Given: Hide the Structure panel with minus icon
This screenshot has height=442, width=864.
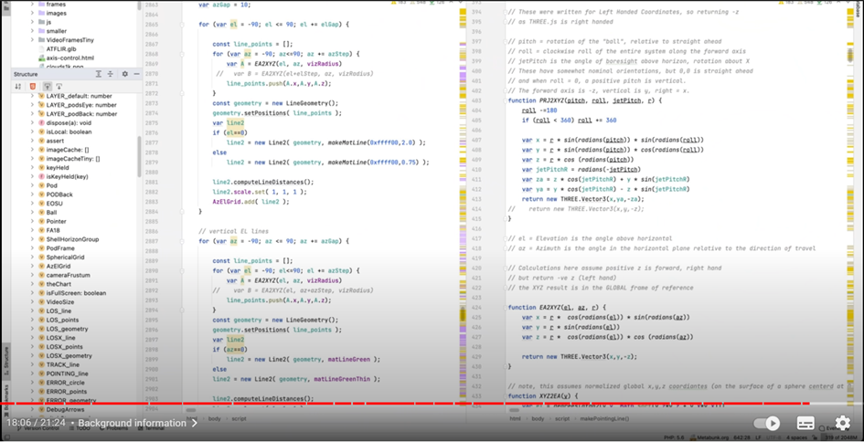Looking at the screenshot, I should (x=136, y=74).
